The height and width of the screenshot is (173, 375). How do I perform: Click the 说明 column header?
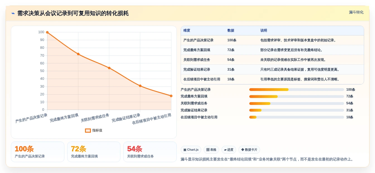pyautogui.click(x=264, y=31)
